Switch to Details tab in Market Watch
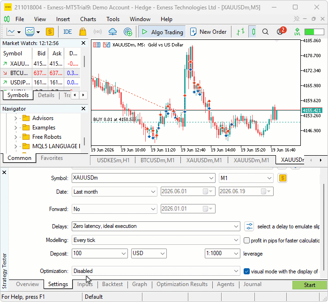Screen dimensions: 328x302 pos(46,95)
